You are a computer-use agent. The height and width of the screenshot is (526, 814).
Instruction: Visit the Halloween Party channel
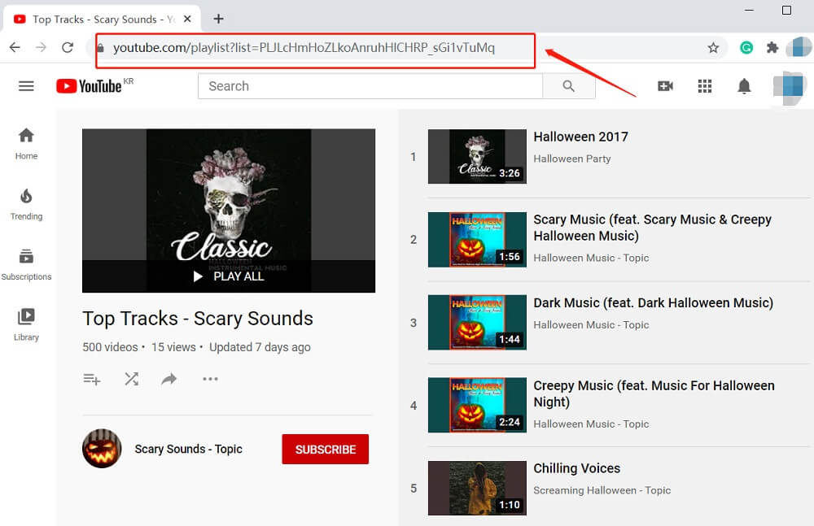click(572, 159)
